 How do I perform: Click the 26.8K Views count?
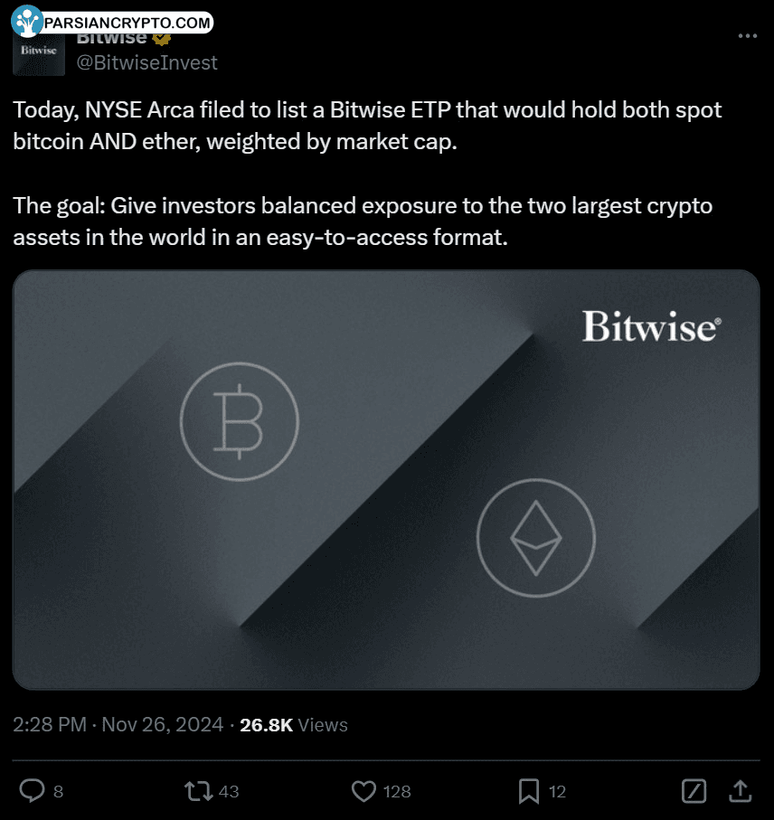(x=293, y=725)
